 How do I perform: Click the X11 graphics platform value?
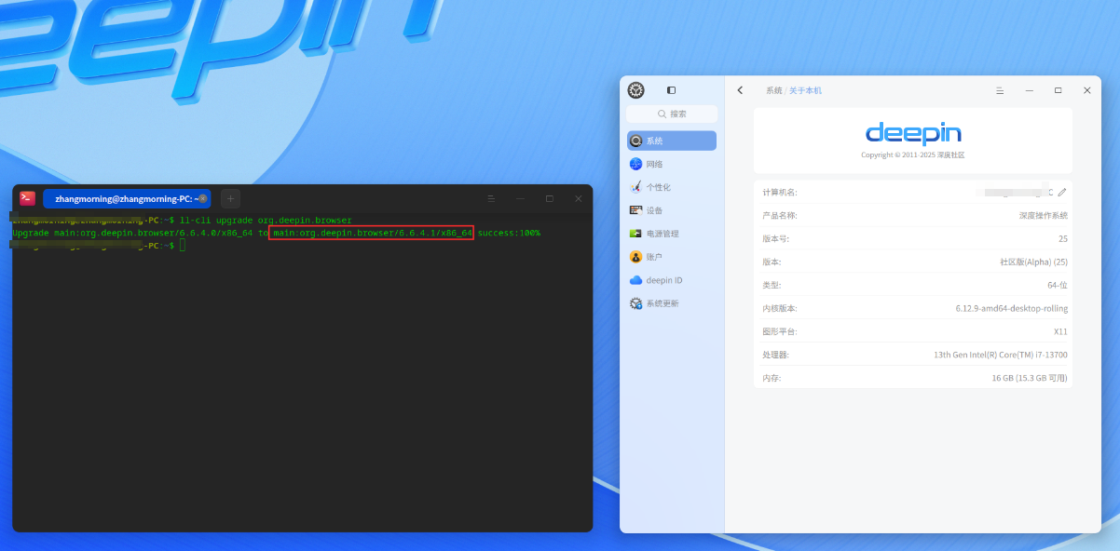[1061, 331]
